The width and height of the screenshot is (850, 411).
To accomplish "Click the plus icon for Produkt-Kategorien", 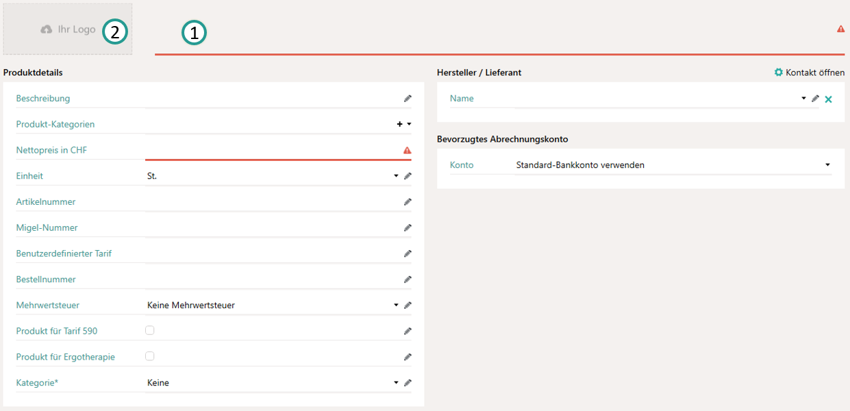I will [x=400, y=125].
